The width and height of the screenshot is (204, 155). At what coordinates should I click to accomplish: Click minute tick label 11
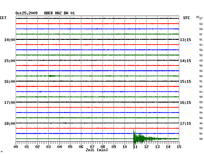(x=136, y=147)
